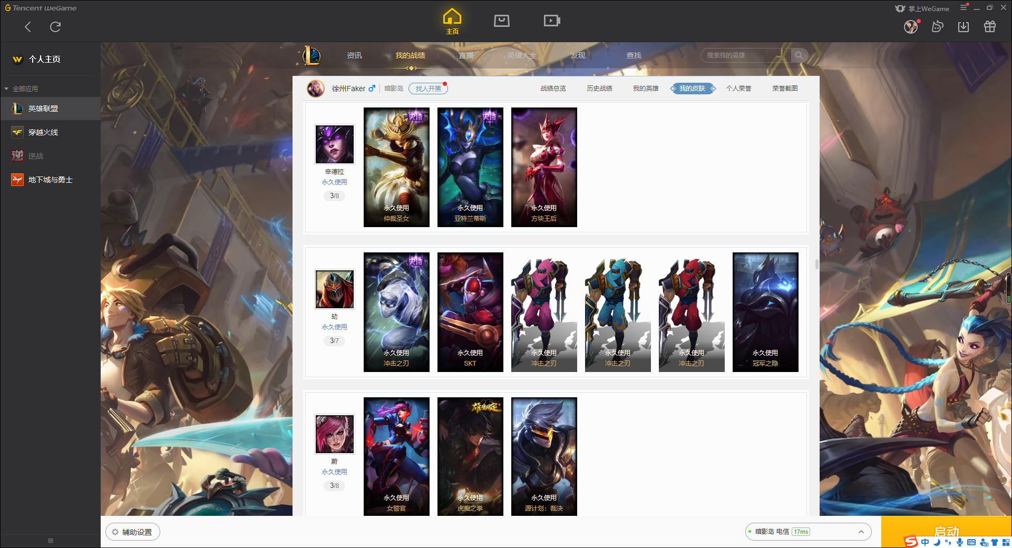Open the download manager icon
The height and width of the screenshot is (548, 1012).
point(964,27)
